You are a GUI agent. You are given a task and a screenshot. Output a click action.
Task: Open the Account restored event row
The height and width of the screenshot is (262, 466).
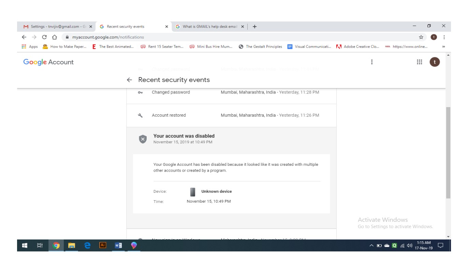[x=231, y=115]
